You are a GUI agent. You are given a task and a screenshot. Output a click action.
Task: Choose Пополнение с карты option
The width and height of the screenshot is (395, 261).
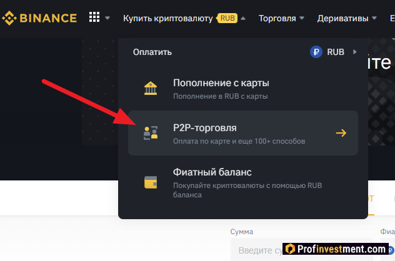pyautogui.click(x=243, y=89)
